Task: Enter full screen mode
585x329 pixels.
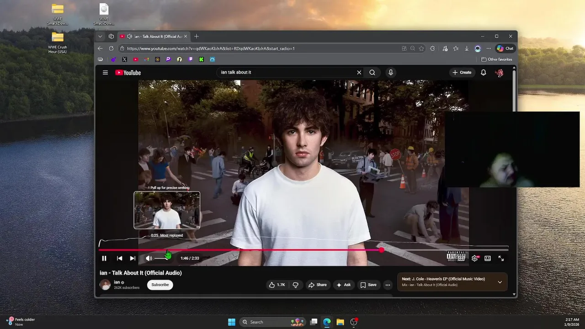Action: pyautogui.click(x=501, y=258)
